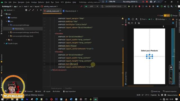Viewport: 180px width, 101px height.
Task: Open the project panel options three-dot menu
Action: pos(37,10)
